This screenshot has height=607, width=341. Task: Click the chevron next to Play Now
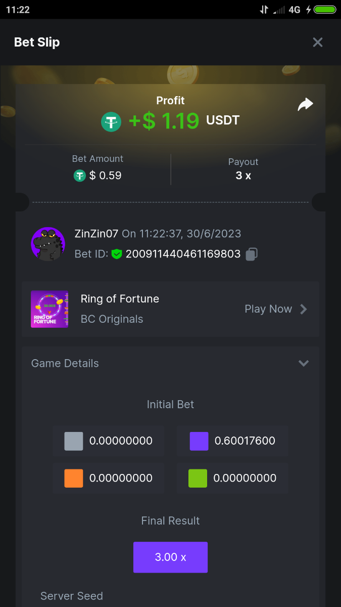click(304, 309)
